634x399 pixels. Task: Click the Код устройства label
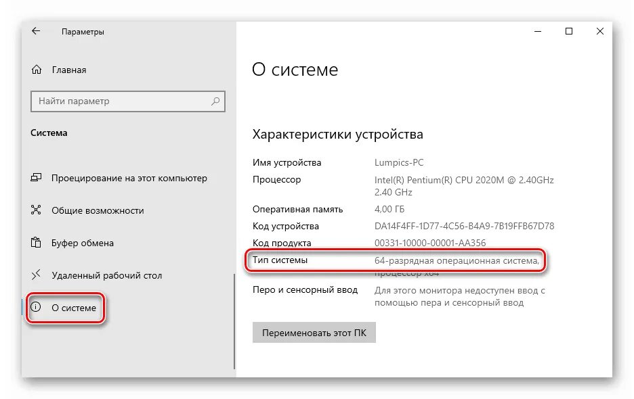click(x=285, y=226)
